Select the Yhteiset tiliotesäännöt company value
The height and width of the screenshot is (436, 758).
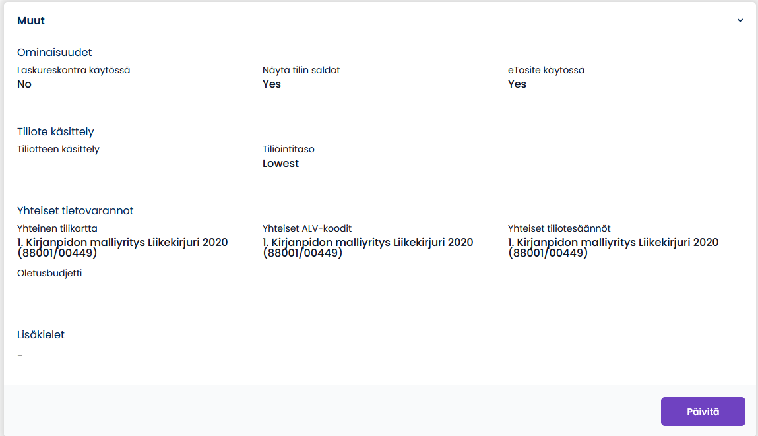point(613,247)
